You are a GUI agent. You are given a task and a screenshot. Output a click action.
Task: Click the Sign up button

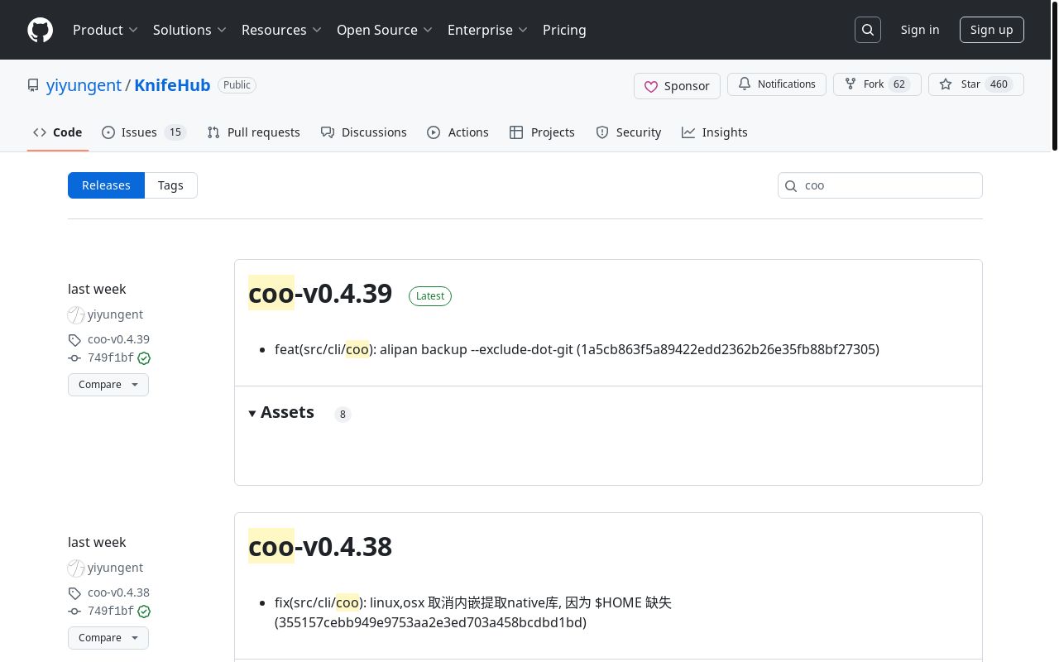[991, 30]
